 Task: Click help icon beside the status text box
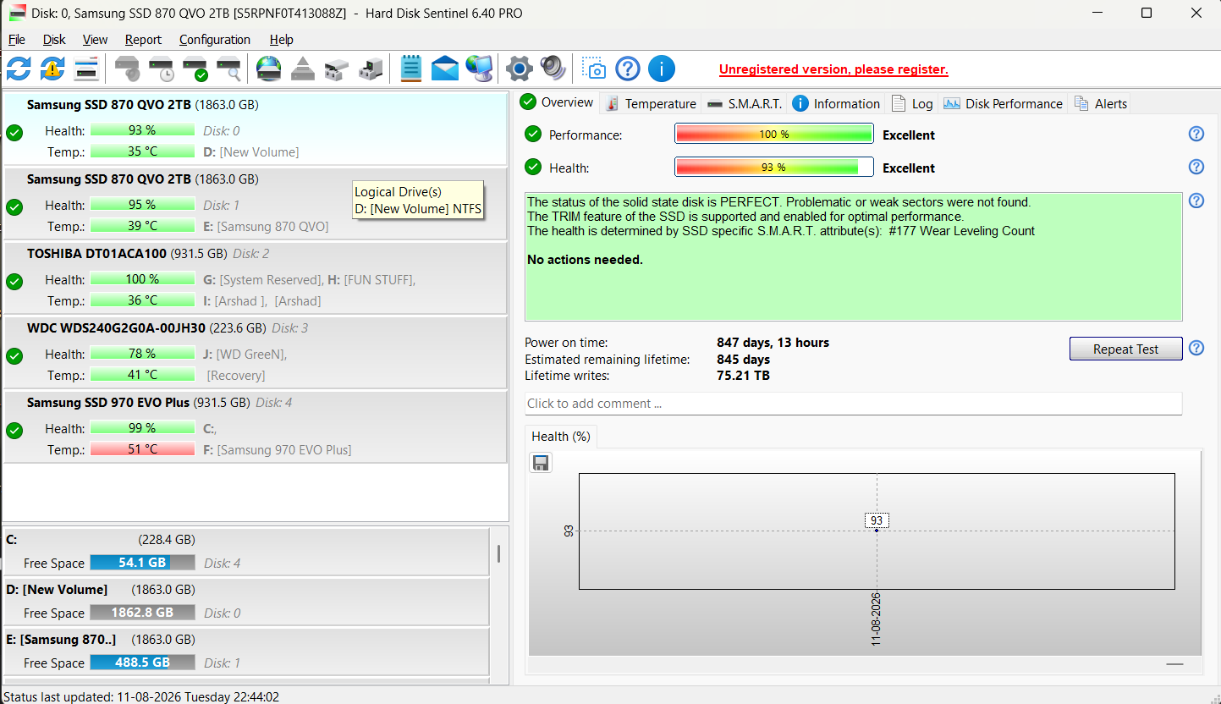(x=1196, y=201)
